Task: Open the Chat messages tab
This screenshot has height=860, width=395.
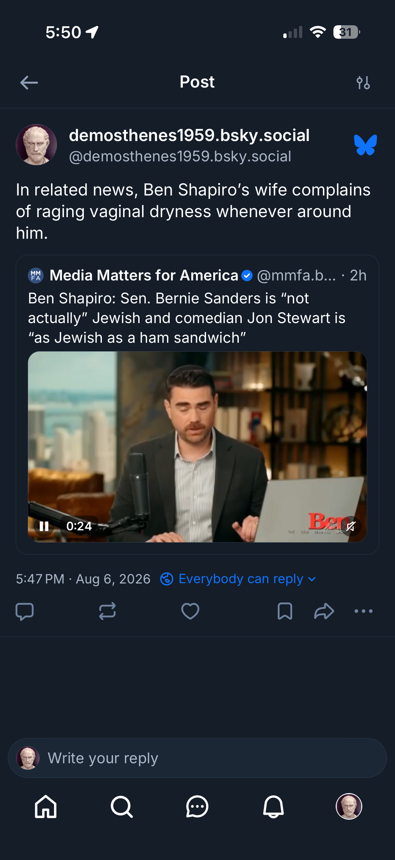Action: tap(197, 806)
